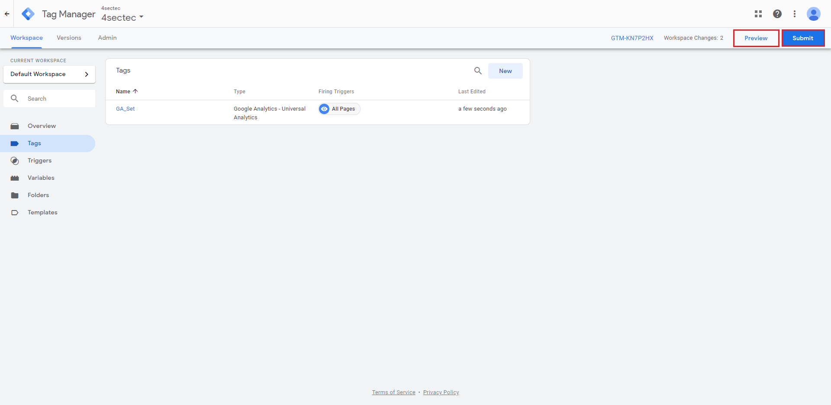Click the back arrow icon
The image size is (831, 405).
click(x=7, y=14)
